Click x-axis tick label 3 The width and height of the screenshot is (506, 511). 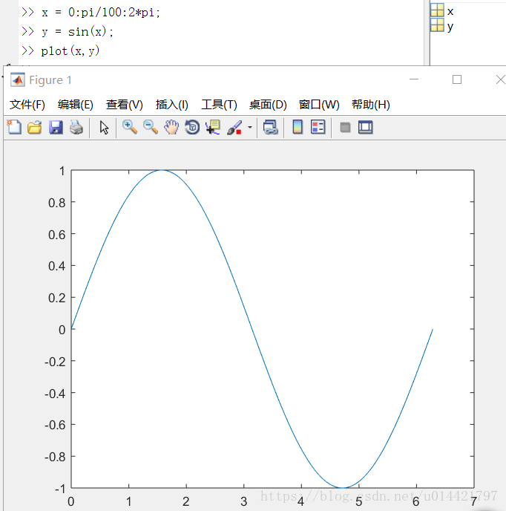pos(243,501)
